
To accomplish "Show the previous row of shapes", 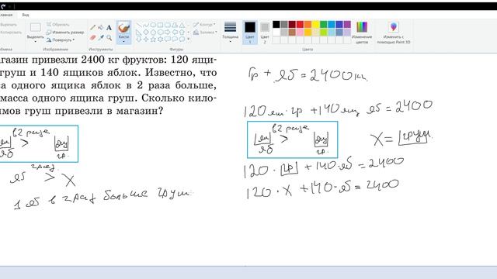I will [188, 25].
